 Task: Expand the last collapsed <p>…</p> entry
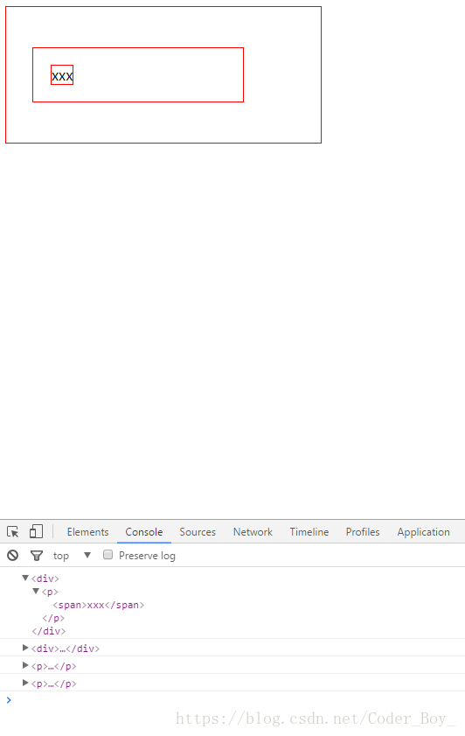click(25, 683)
